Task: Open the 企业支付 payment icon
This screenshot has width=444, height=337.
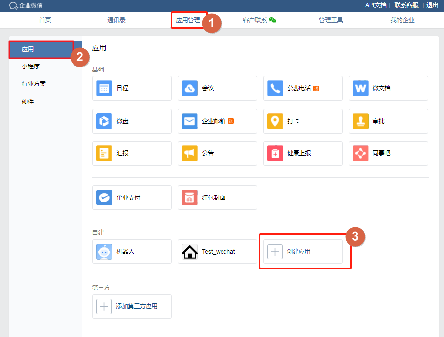Action: click(104, 198)
